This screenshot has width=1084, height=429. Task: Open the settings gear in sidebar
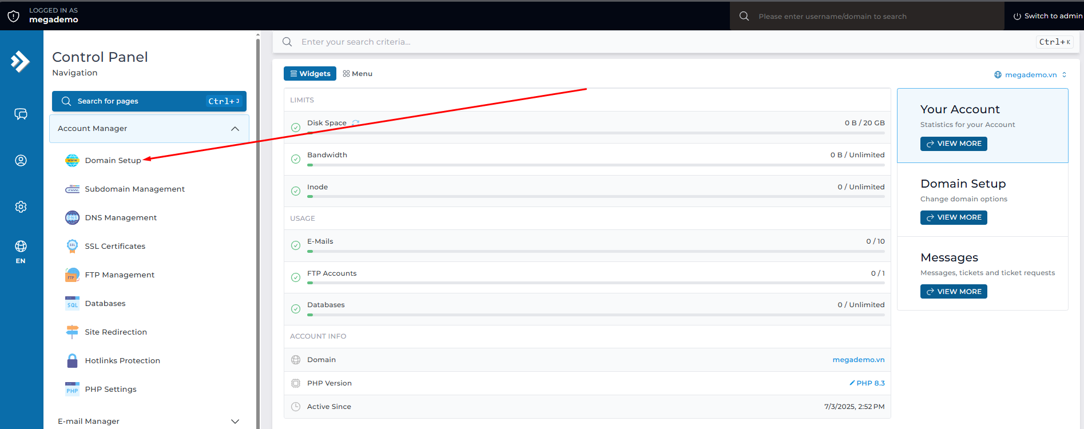point(21,206)
